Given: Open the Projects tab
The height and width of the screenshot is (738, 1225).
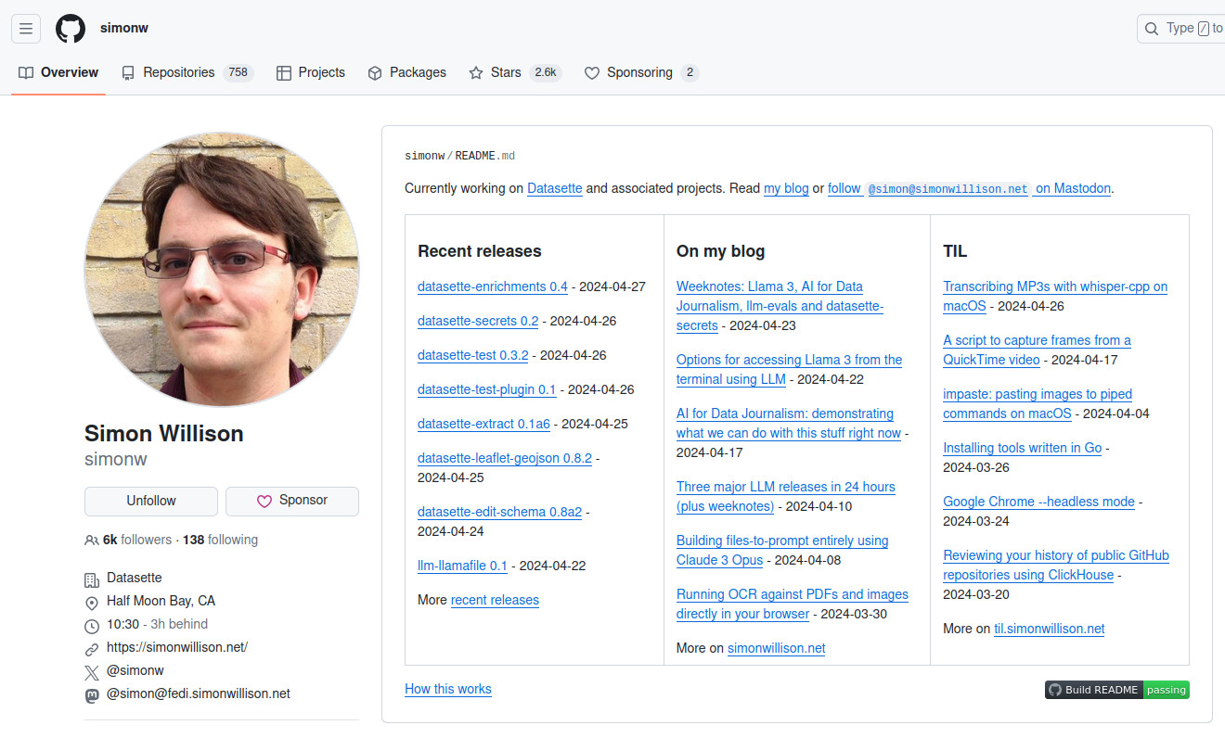Looking at the screenshot, I should [x=311, y=72].
